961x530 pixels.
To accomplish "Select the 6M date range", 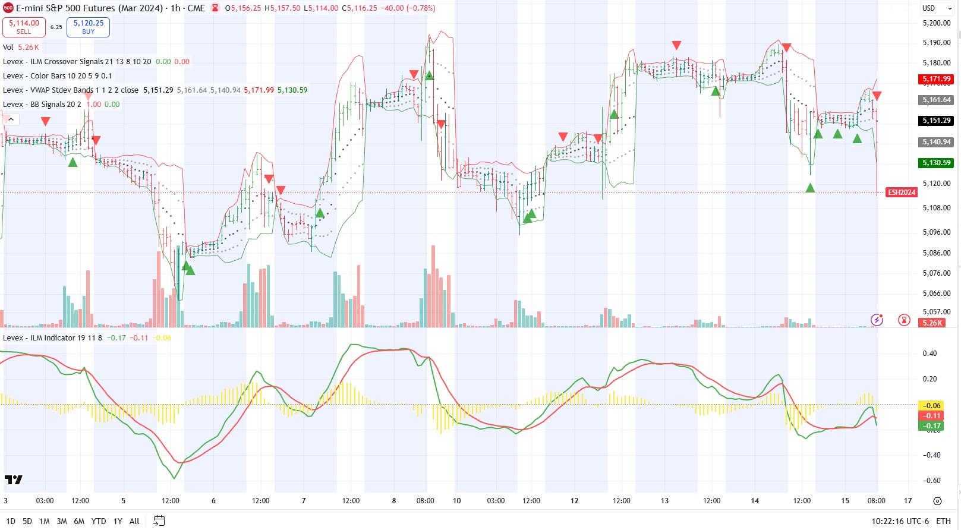I will coord(79,521).
